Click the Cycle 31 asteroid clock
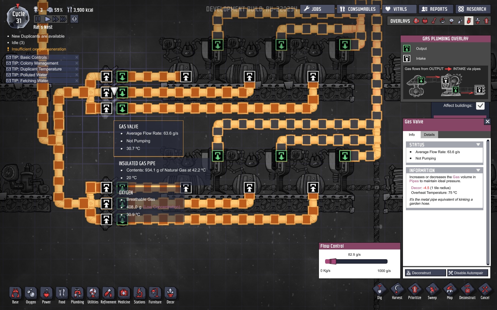 click(18, 17)
